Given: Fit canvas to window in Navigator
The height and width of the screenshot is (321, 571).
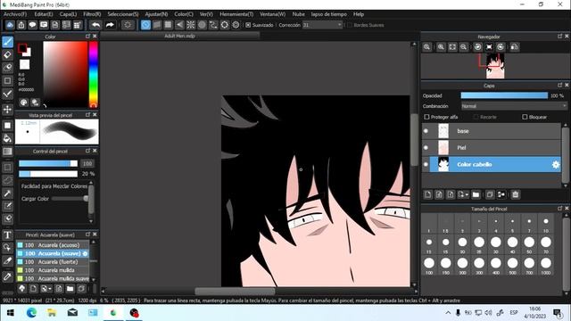Looking at the screenshot, I should [452, 47].
